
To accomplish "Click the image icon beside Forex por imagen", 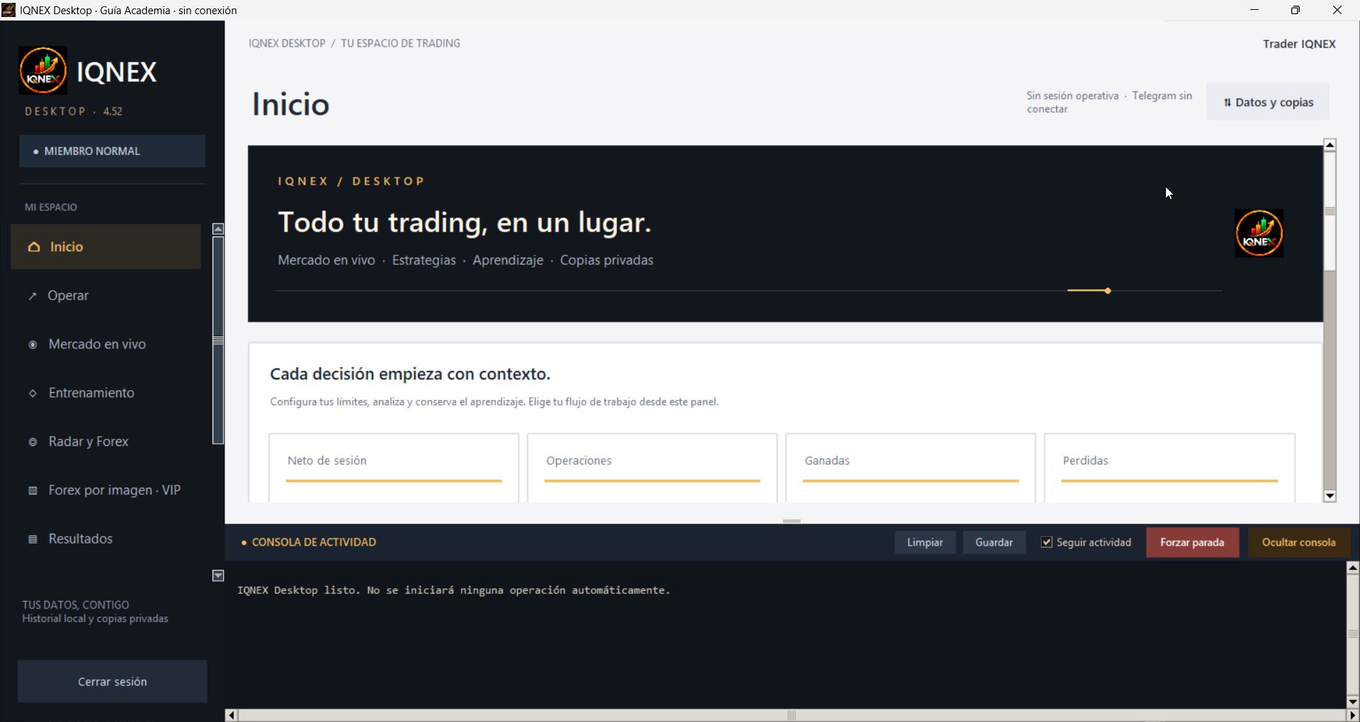I will click(x=33, y=491).
